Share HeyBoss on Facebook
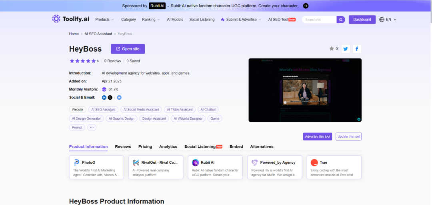The height and width of the screenshot is (205, 432). (357, 49)
